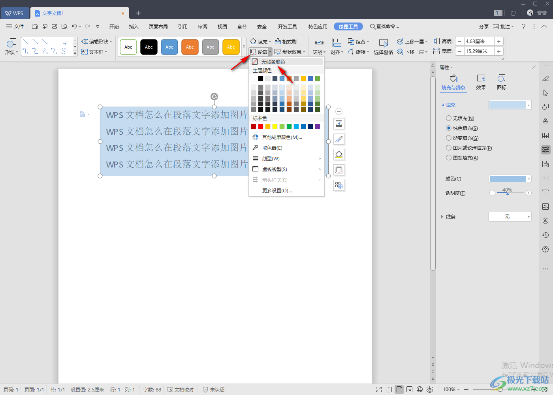The image size is (553, 395).
Task: Click the fullscreen icon in status bar
Action: coord(379,389)
